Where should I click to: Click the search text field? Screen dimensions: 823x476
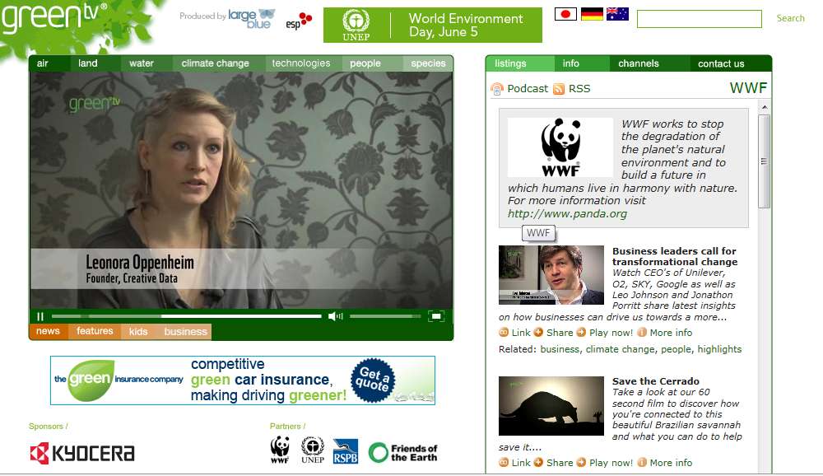point(699,19)
